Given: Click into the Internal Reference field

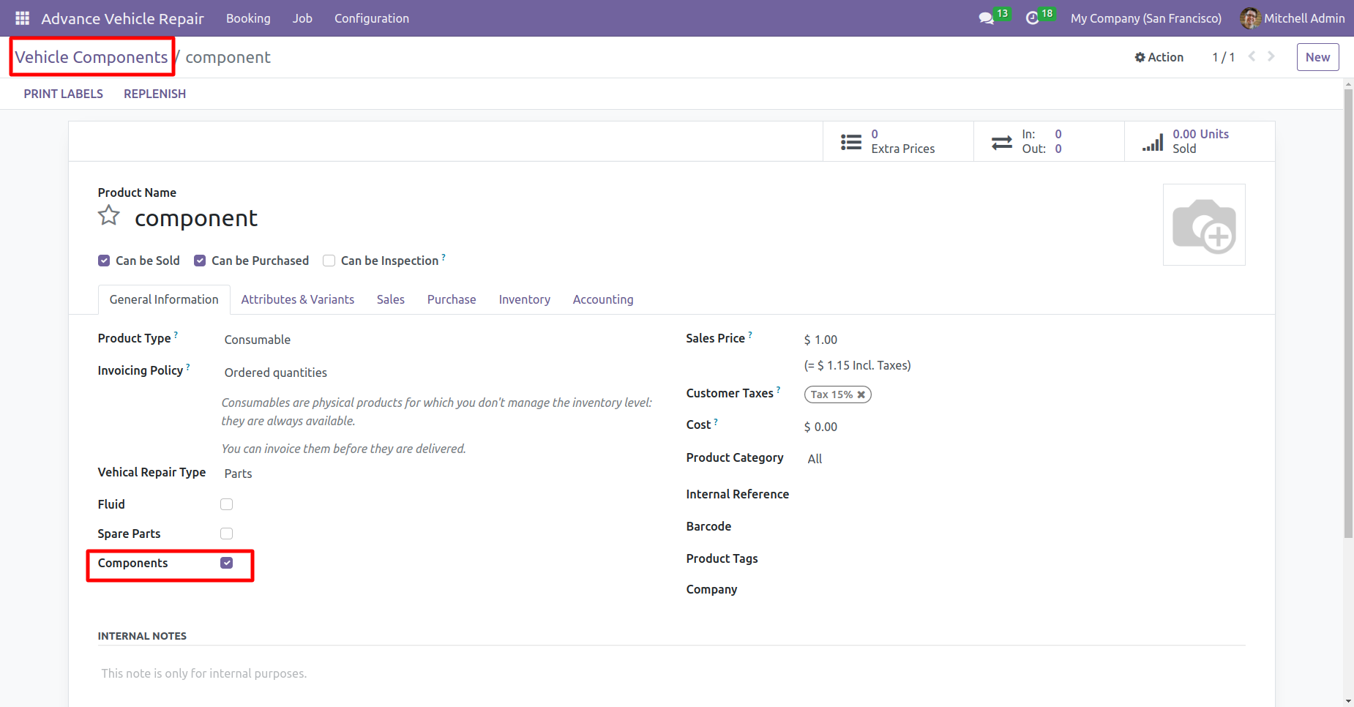Looking at the screenshot, I should pos(1025,494).
